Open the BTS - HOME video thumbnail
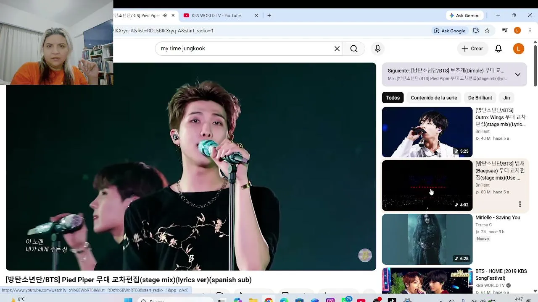538x302 pixels. 427,281
